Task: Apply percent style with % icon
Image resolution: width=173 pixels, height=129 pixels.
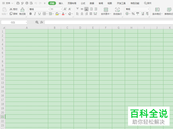Action: pyautogui.click(x=133, y=14)
